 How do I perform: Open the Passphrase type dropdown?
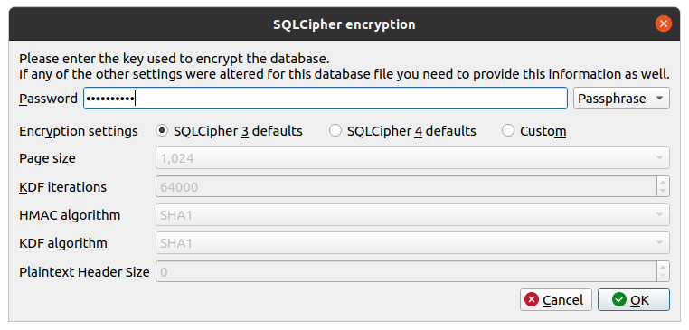[x=621, y=99]
